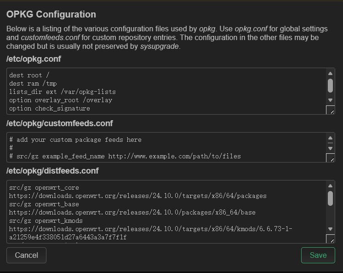Click scroll-up arrow of customfeeds.conf textarea
343x273 pixels.
pyautogui.click(x=330, y=138)
